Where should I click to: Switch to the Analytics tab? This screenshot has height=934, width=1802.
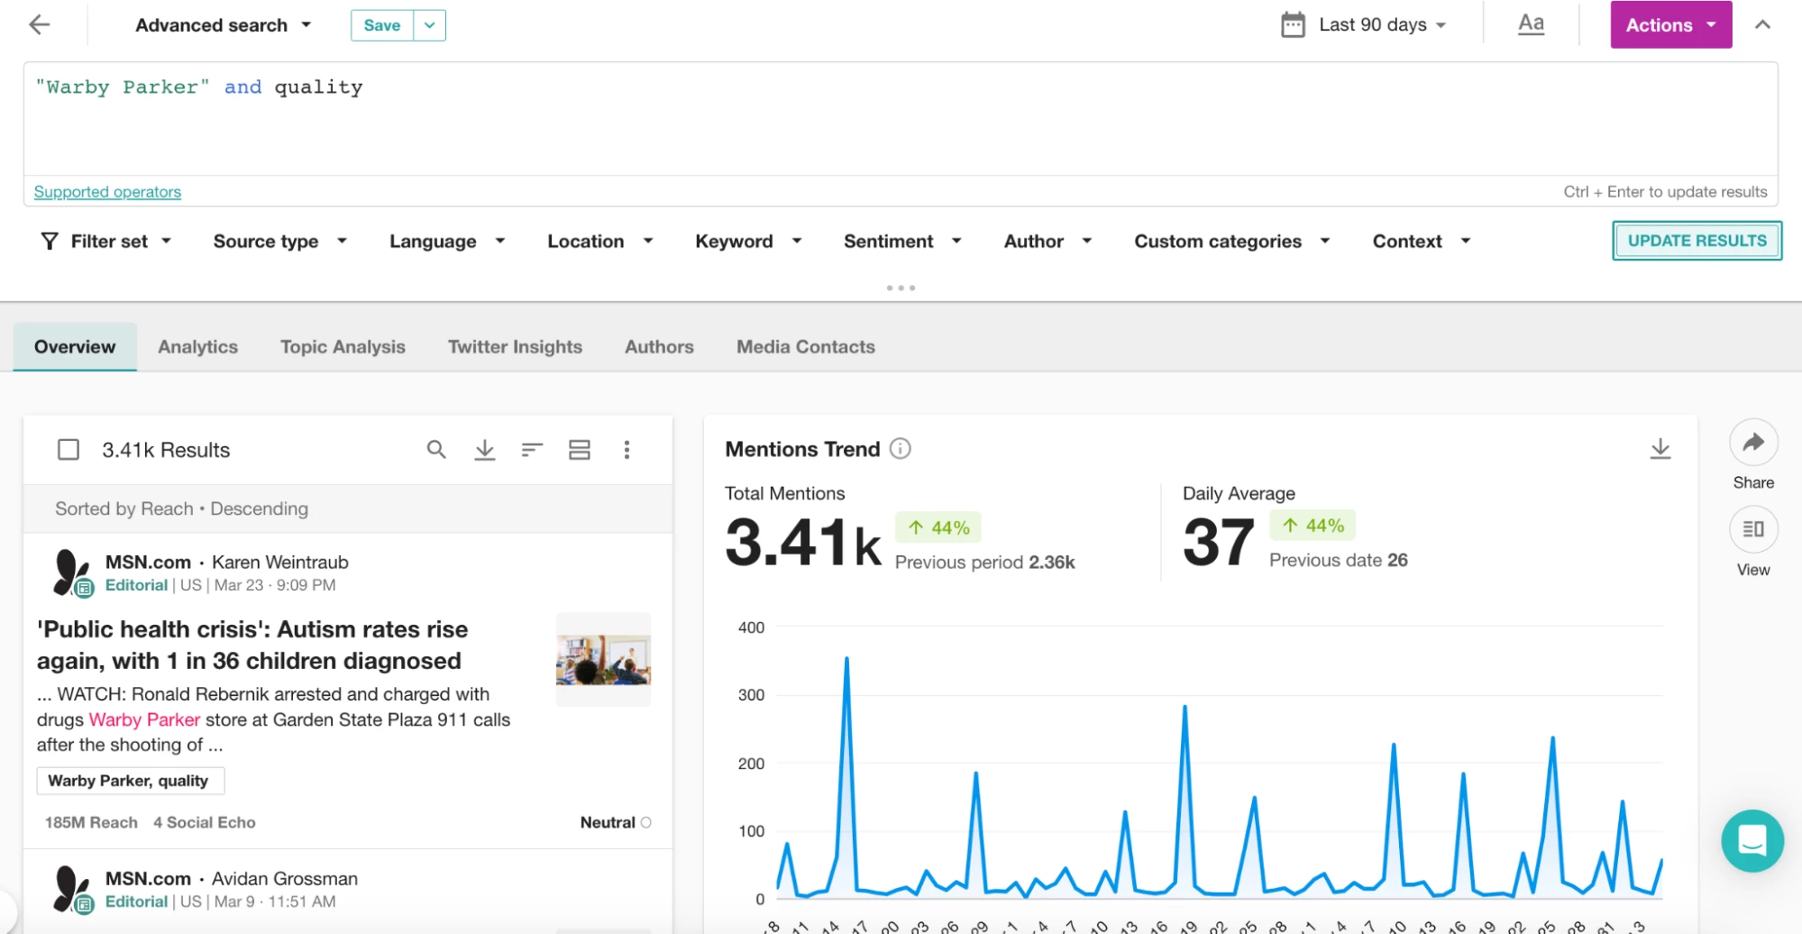197,347
